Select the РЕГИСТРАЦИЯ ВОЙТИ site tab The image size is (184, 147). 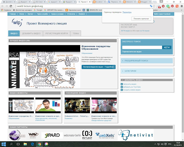[x=57, y=33]
